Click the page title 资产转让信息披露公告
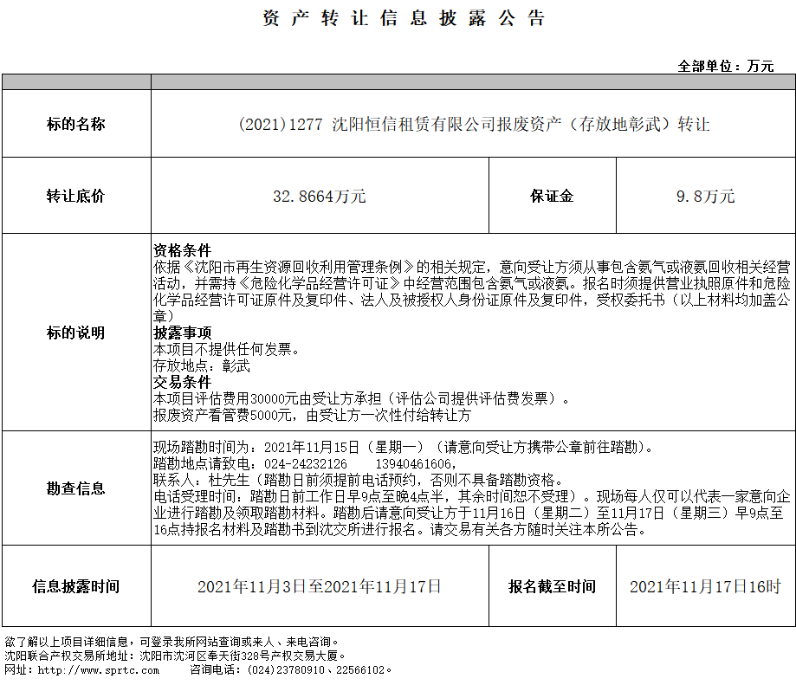 [404, 19]
